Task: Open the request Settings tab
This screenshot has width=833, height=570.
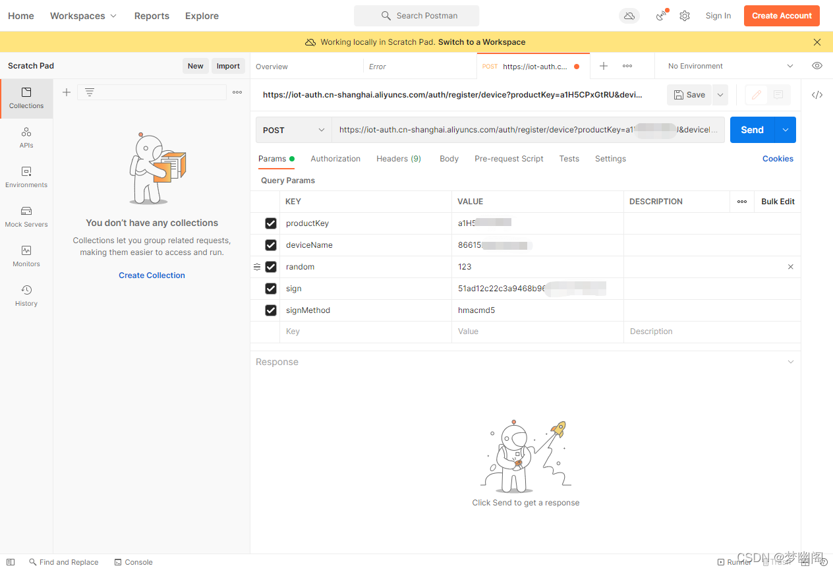Action: coord(610,159)
